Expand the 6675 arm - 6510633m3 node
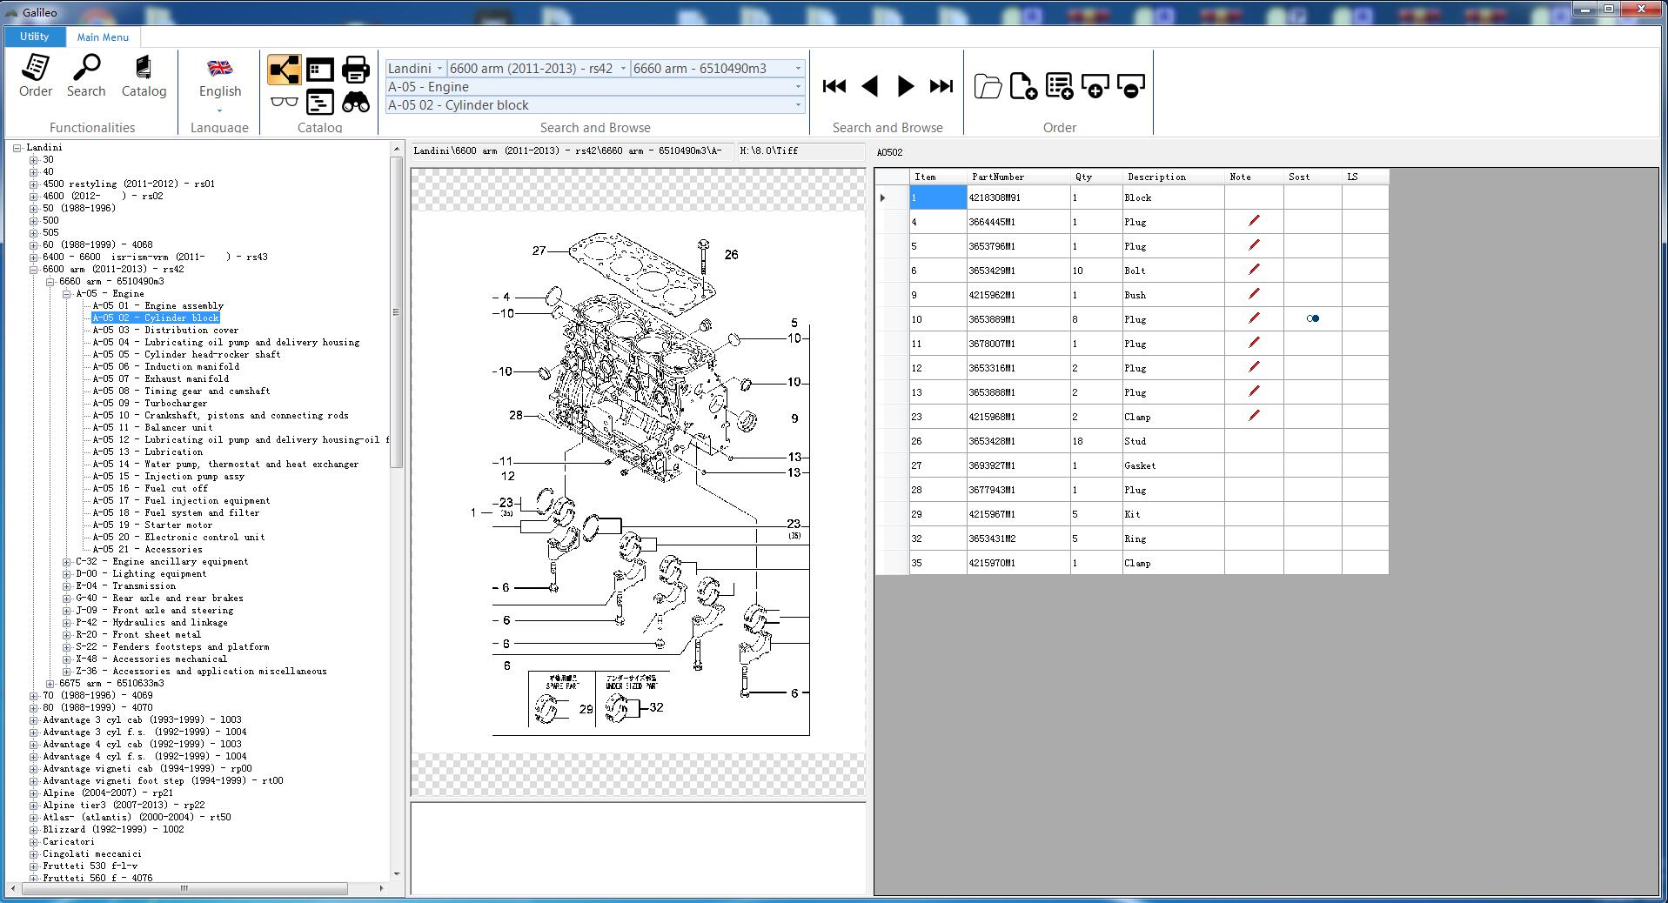1668x903 pixels. (50, 684)
